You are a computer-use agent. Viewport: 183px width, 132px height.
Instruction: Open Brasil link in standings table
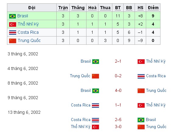[x=23, y=16]
